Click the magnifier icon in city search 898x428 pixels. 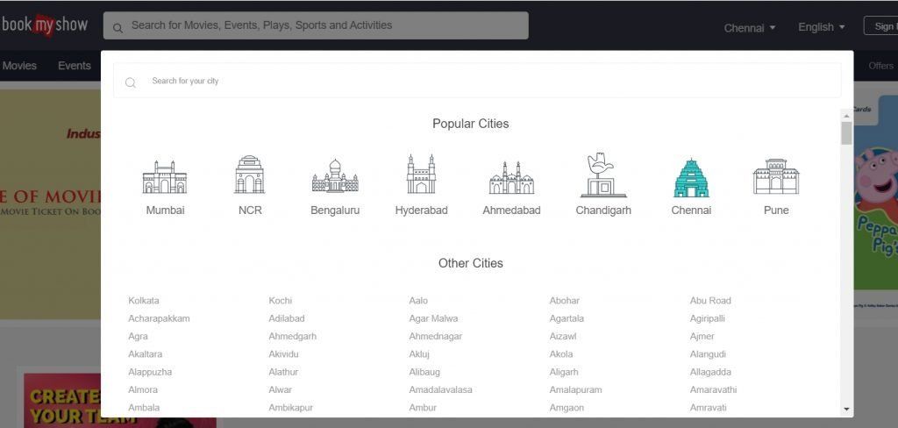click(x=131, y=82)
